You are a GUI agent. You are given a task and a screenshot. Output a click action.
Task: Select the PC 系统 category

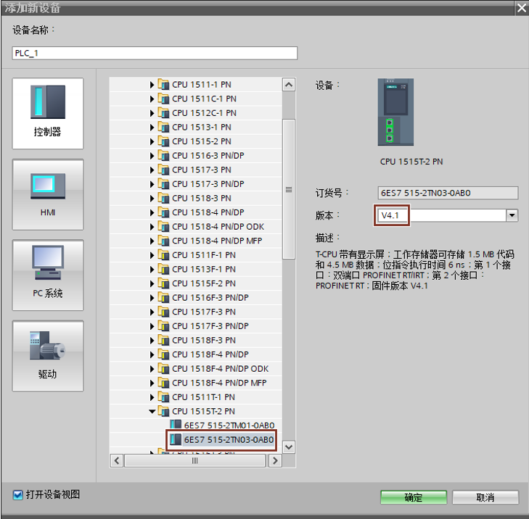click(x=48, y=275)
